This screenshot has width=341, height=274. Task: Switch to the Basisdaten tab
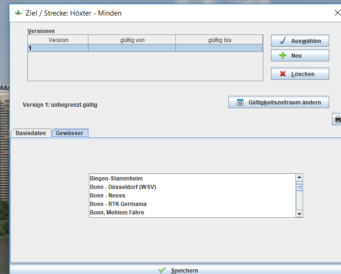point(31,133)
